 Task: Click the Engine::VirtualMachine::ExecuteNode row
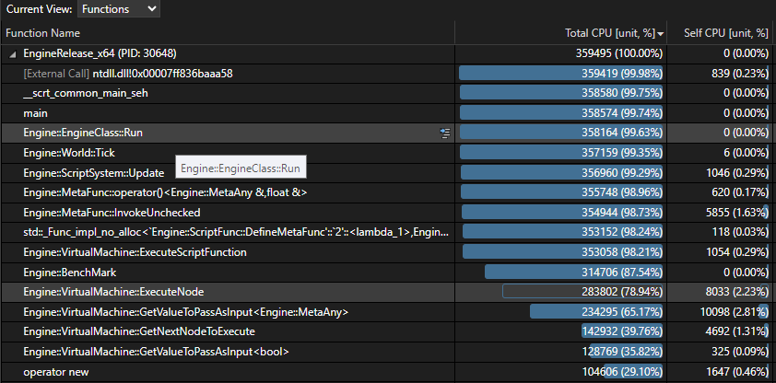(x=388, y=293)
